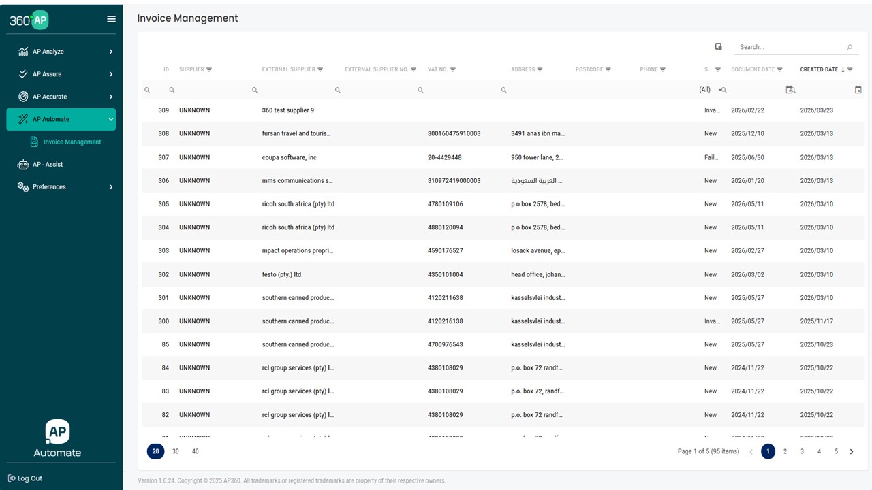The width and height of the screenshot is (872, 490).
Task: Type in the Search input field
Action: 783,47
